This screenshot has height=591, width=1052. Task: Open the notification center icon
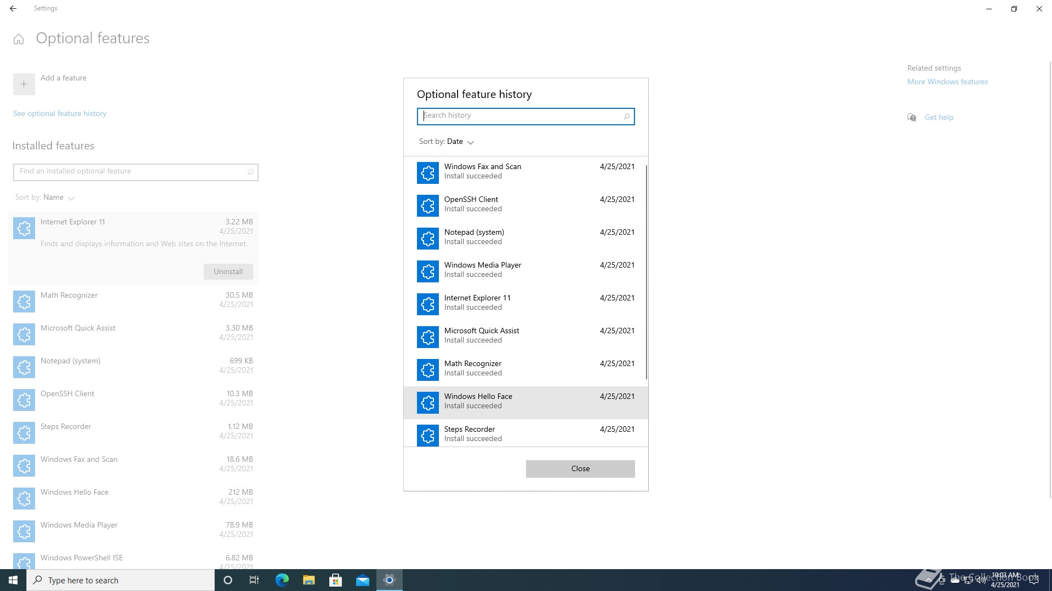click(x=1034, y=581)
